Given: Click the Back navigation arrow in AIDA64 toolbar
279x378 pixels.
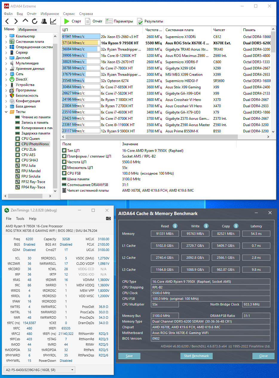Looking at the screenshot, I should click(7, 21).
